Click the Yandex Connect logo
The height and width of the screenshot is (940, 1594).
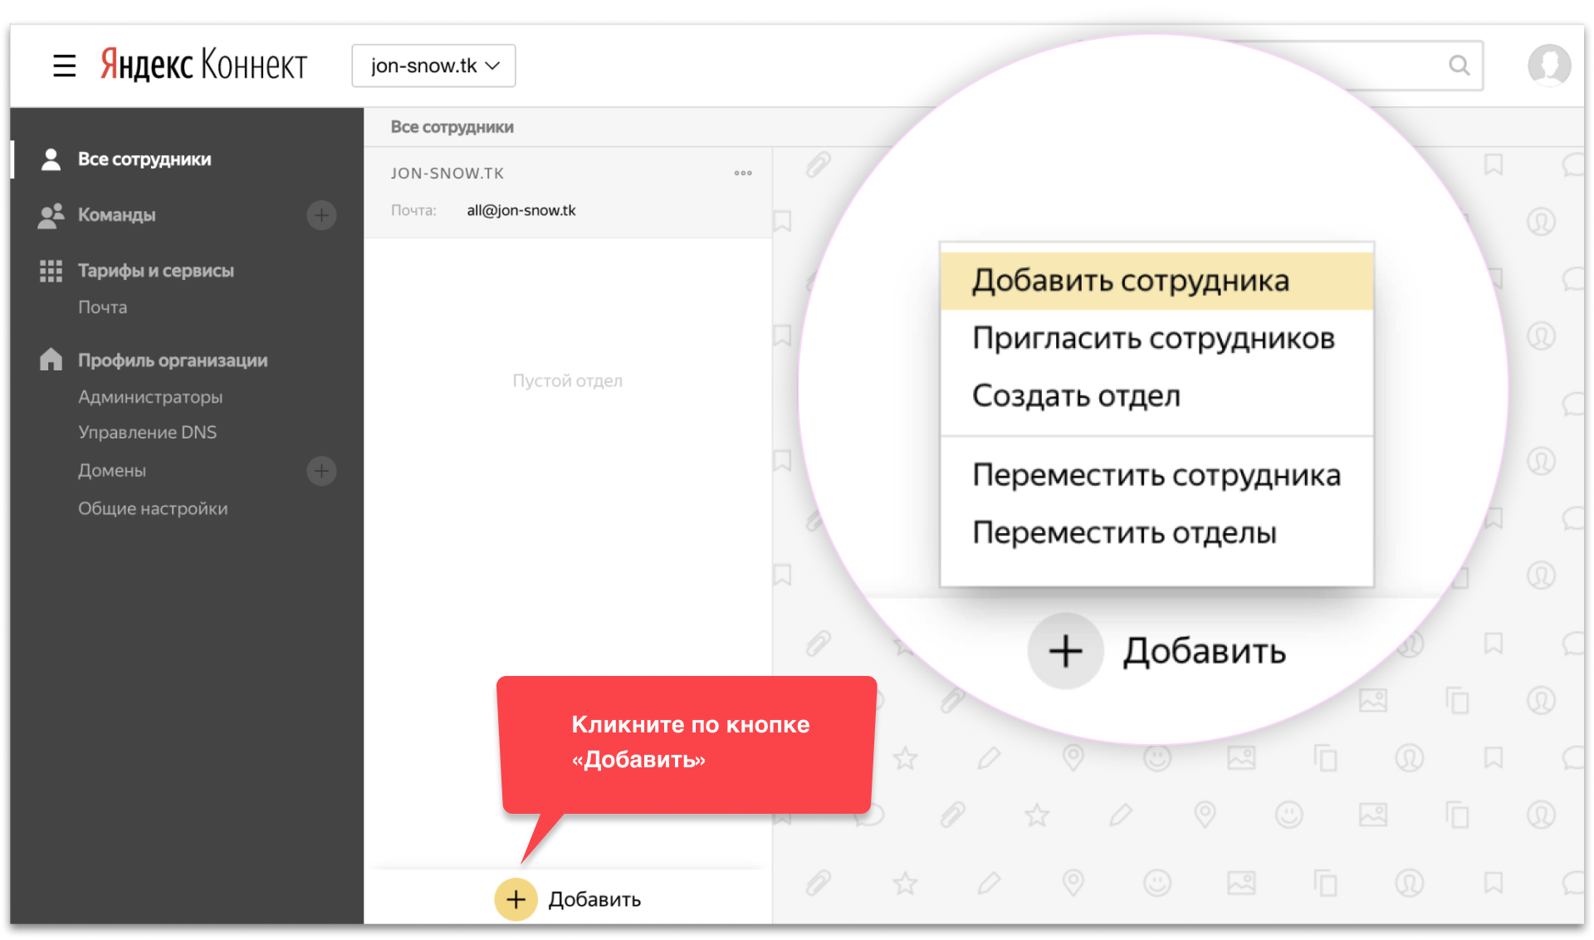click(x=203, y=65)
